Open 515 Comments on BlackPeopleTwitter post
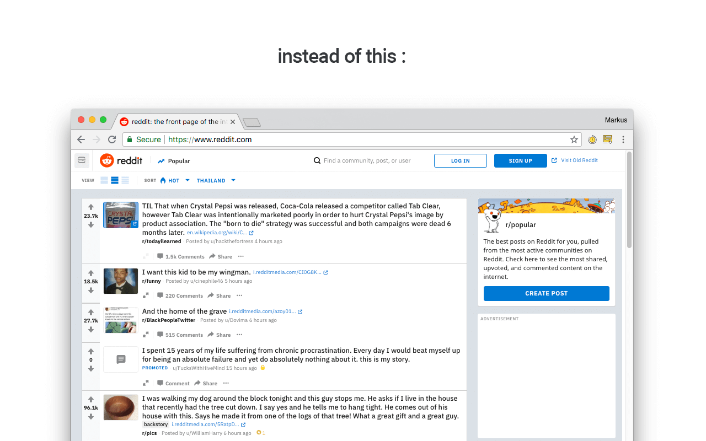The height and width of the screenshot is (441, 706). (180, 335)
